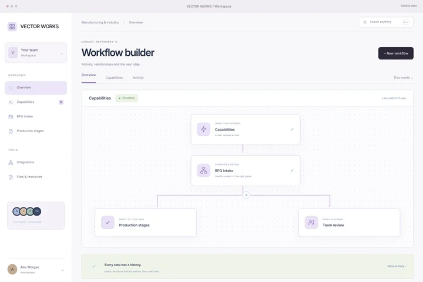
Task: Select the RFQ intake workflow node title
Action: [224, 171]
